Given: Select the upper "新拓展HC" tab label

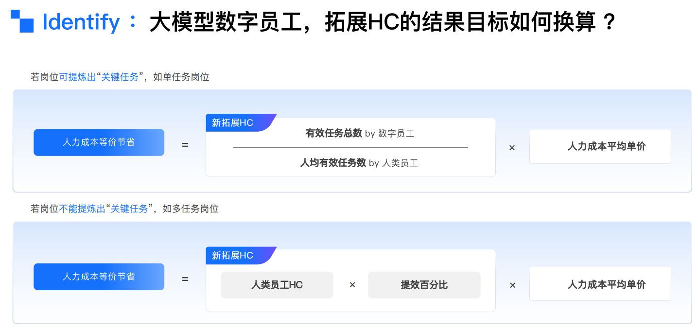Looking at the screenshot, I should 233,123.
